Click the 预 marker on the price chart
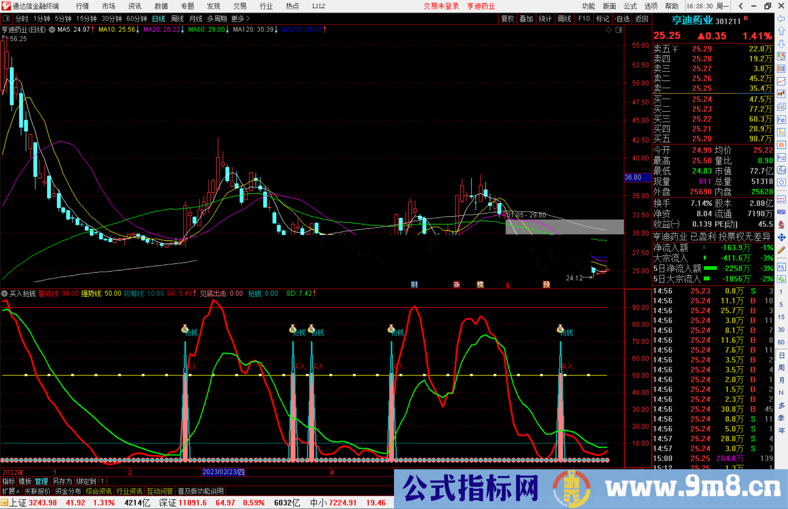Viewport: 788px width, 509px height. (x=546, y=284)
